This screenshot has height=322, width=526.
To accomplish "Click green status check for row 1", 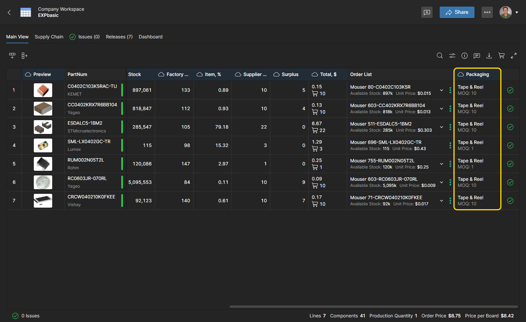I will point(510,90).
